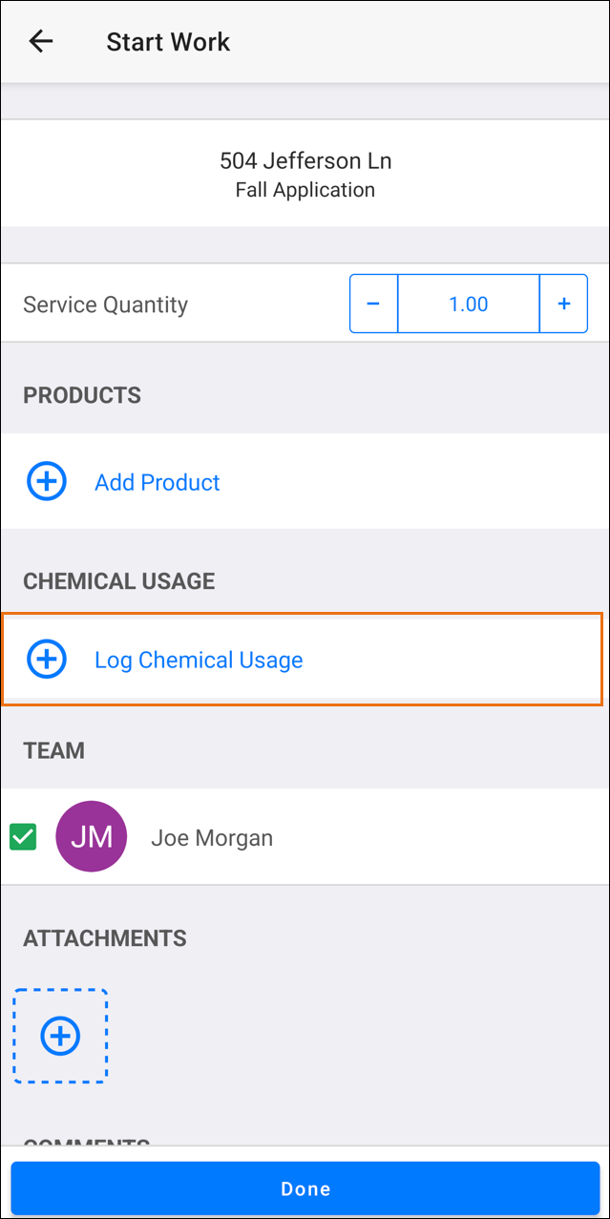This screenshot has width=610, height=1219.
Task: Select the Service Quantity value field
Action: (468, 303)
